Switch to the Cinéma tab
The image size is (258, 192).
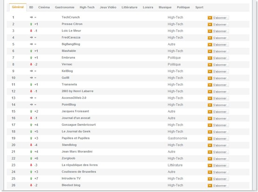(44, 7)
